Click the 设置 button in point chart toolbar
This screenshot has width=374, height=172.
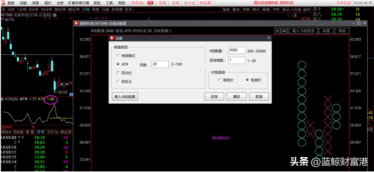click(x=326, y=31)
